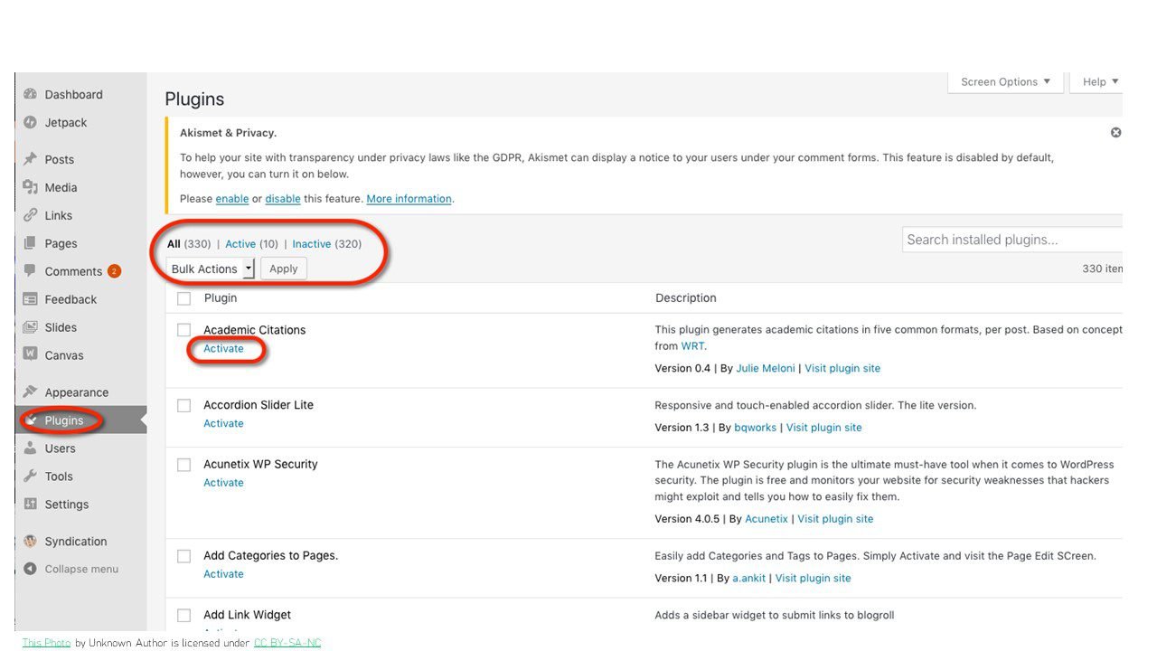
Task: Click the Apply button
Action: tap(284, 269)
